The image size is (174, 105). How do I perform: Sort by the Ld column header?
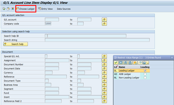click(x=116, y=67)
